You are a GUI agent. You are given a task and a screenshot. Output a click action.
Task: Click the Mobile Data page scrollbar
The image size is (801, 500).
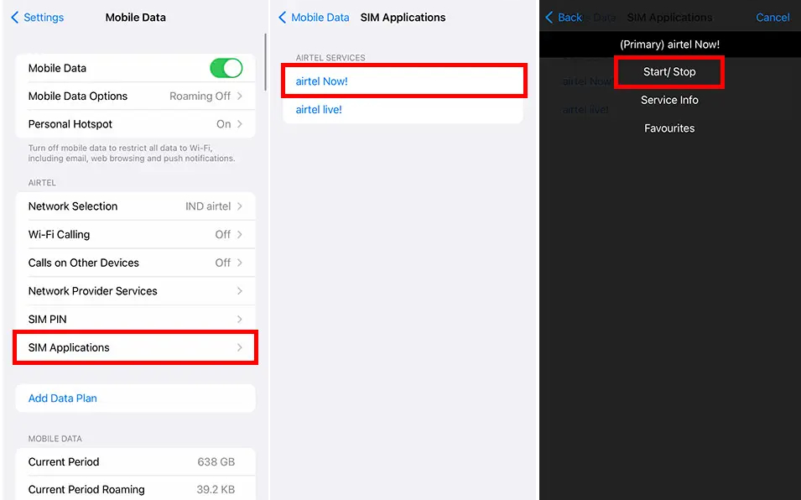[265, 62]
